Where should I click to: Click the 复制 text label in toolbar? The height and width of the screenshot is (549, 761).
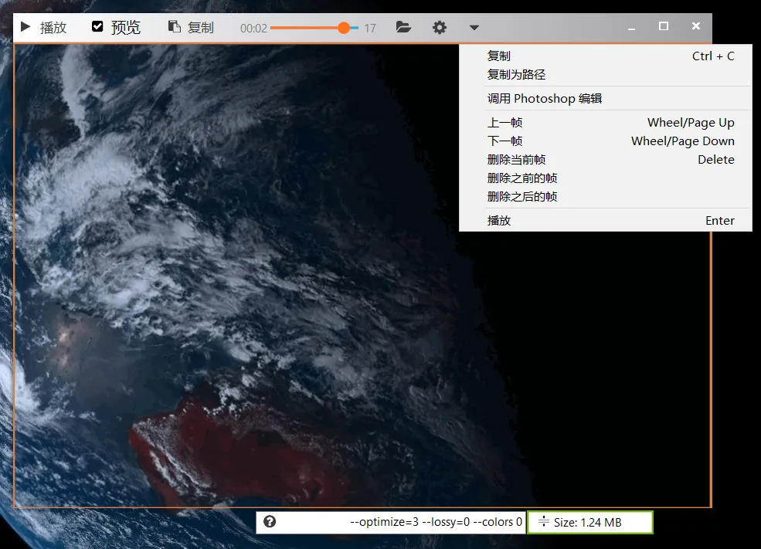200,27
